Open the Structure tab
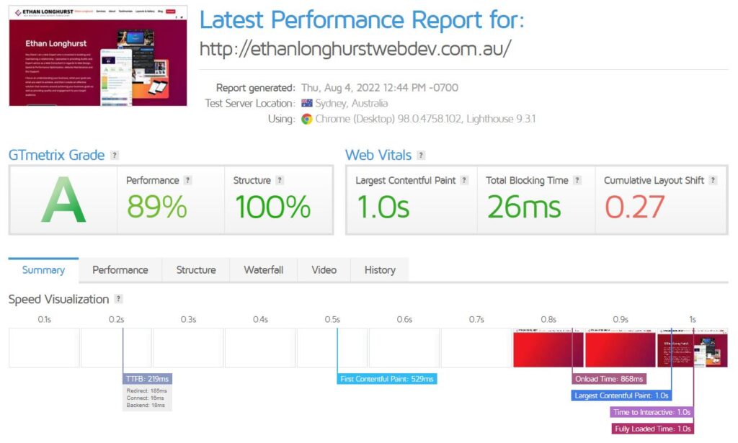Screen dimensions: 738x443 [196, 270]
